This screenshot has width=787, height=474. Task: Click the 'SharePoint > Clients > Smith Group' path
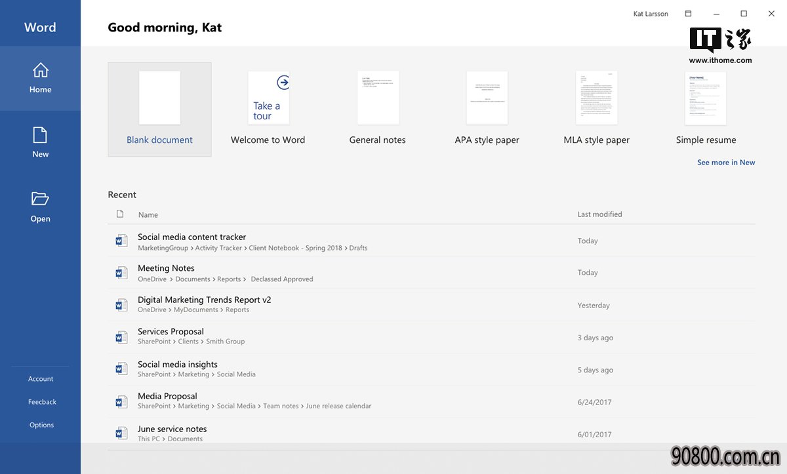[191, 342]
